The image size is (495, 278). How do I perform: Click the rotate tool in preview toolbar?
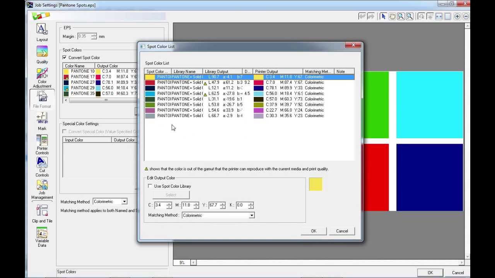coord(421,16)
